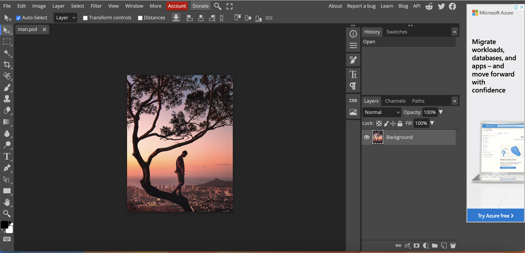
Task: Open Facebook icon in top bar
Action: (452, 6)
